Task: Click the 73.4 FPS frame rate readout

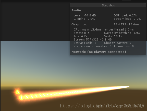Action: [127, 24]
